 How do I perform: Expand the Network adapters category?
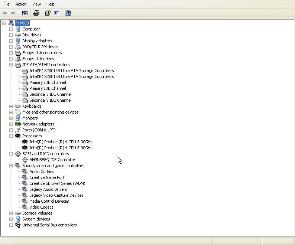11,124
